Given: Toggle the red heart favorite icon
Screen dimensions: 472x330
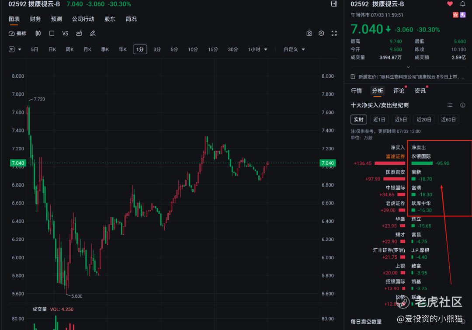Looking at the screenshot, I should pos(450,4).
